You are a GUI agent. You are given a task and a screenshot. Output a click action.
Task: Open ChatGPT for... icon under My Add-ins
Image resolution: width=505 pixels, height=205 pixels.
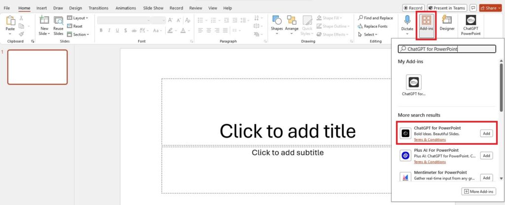click(x=414, y=85)
